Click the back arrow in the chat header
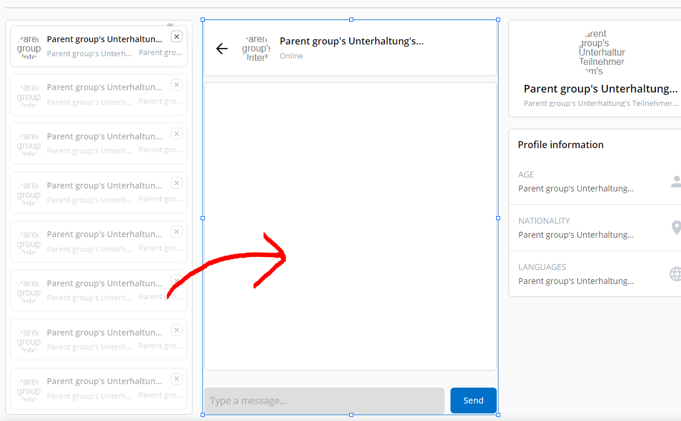This screenshot has height=421, width=681. tap(222, 48)
